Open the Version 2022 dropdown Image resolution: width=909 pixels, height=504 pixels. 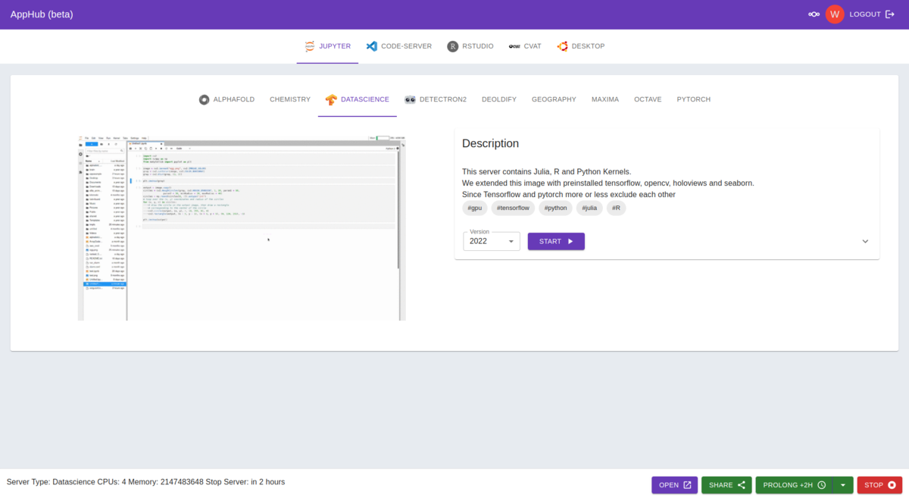tap(491, 242)
